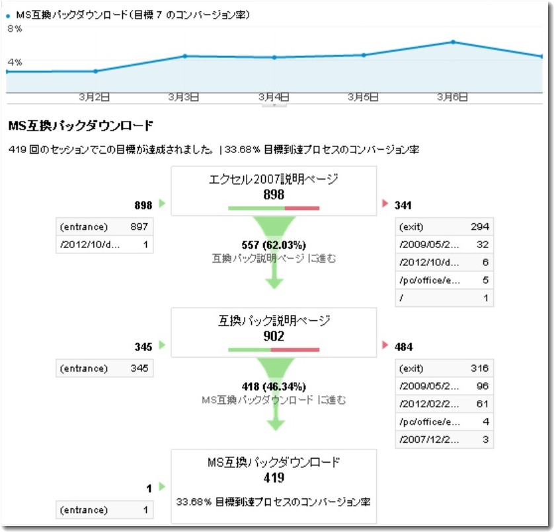Select the (entrance) row showing 897
Screen dimensions: 554x532
pos(104,226)
